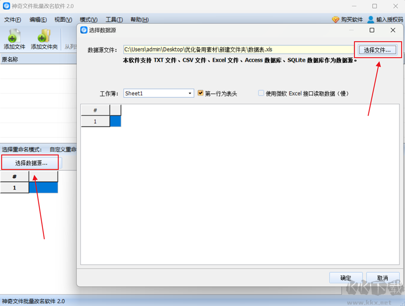Click the 添加文件夹 add folder icon

(44, 35)
